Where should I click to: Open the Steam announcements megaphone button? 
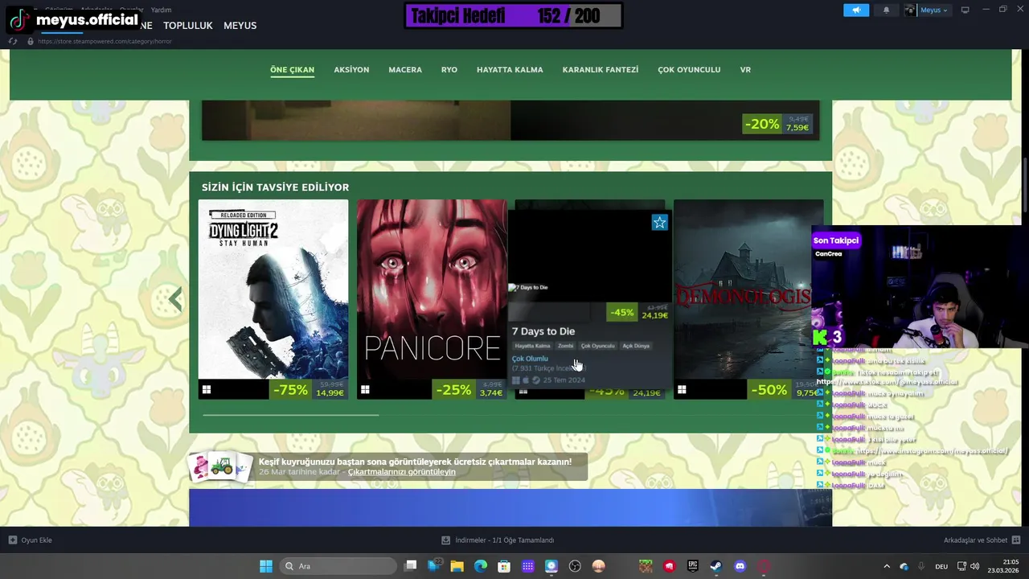coord(856,10)
